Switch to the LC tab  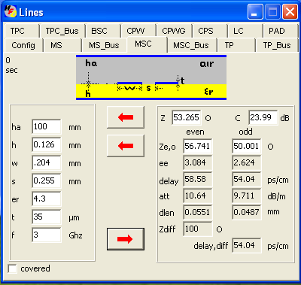point(245,31)
